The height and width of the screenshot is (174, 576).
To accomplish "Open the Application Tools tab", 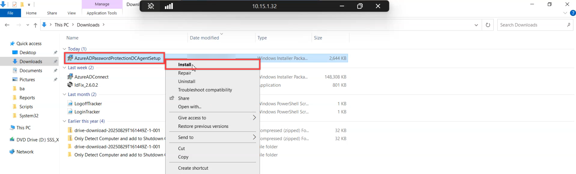I will coord(102,13).
